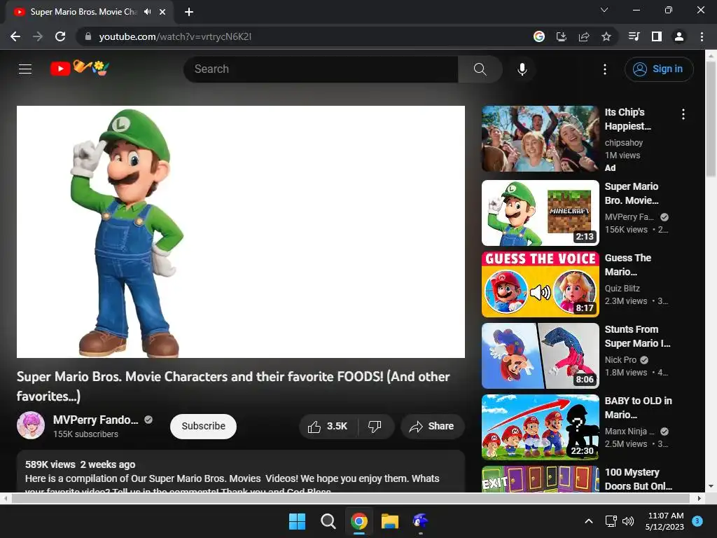
Task: Open YouTube settings three-dot menu
Action: [604, 69]
